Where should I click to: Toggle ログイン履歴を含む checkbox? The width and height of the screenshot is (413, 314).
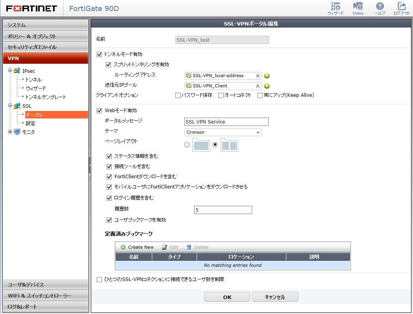click(x=109, y=198)
